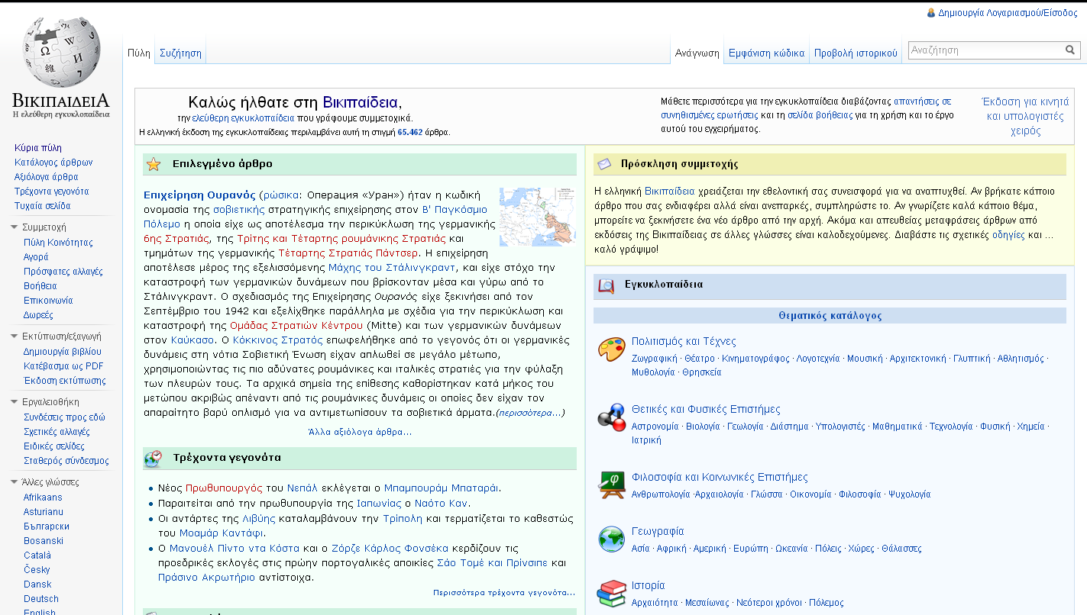Switch to the Πύλη tab
The width and height of the screenshot is (1087, 615).
(139, 53)
